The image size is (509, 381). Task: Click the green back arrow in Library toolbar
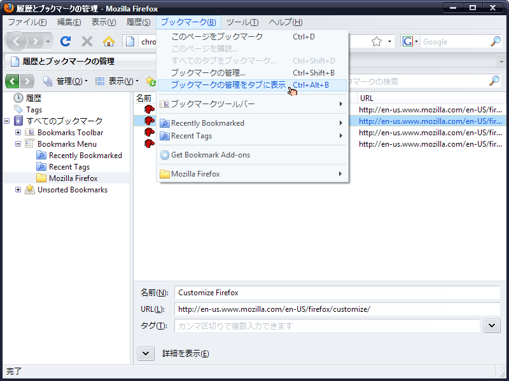coord(13,81)
